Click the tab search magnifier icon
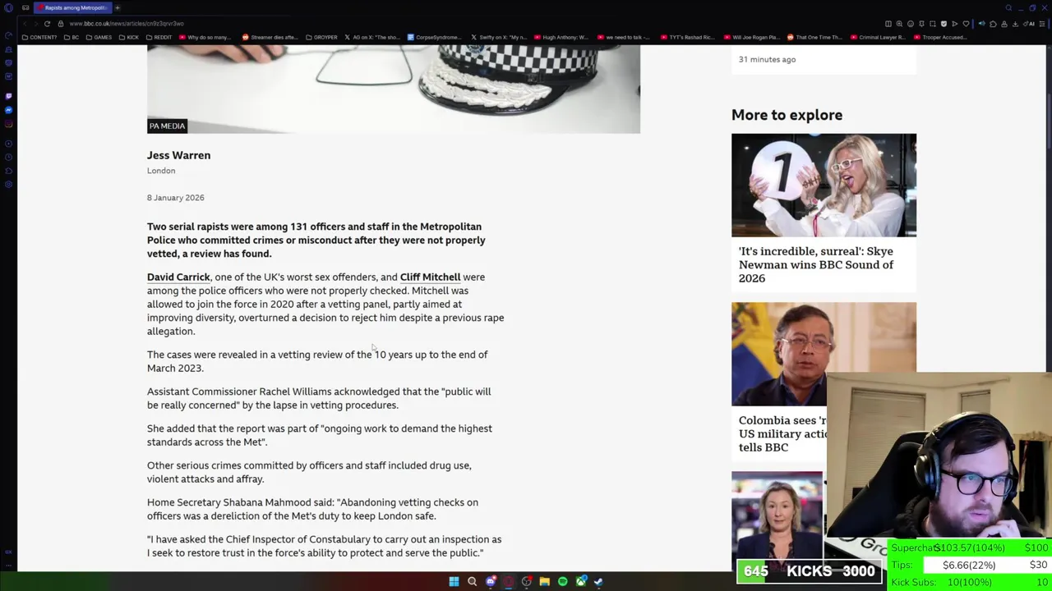The image size is (1052, 591). [x=1008, y=7]
